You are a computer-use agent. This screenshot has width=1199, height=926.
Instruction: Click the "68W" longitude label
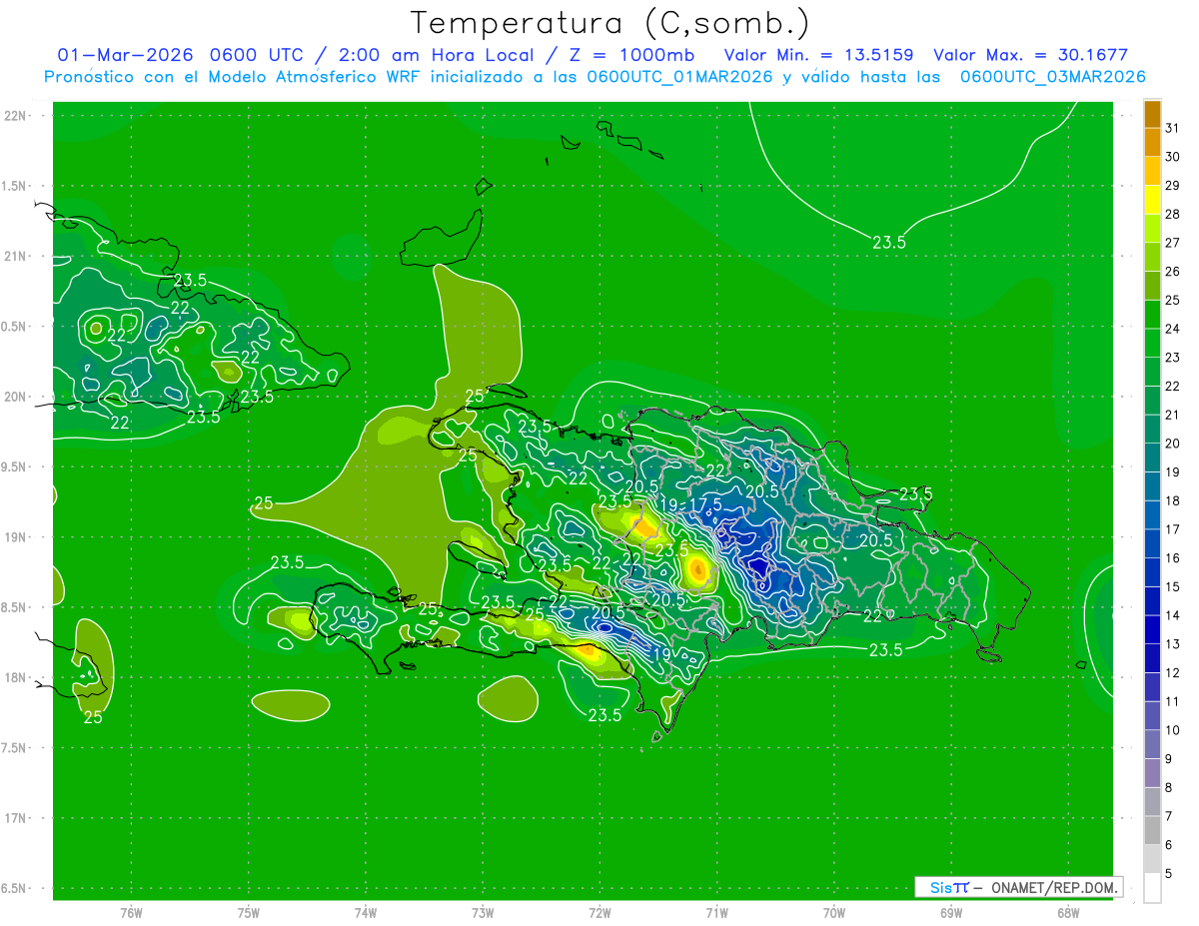tap(1067, 913)
